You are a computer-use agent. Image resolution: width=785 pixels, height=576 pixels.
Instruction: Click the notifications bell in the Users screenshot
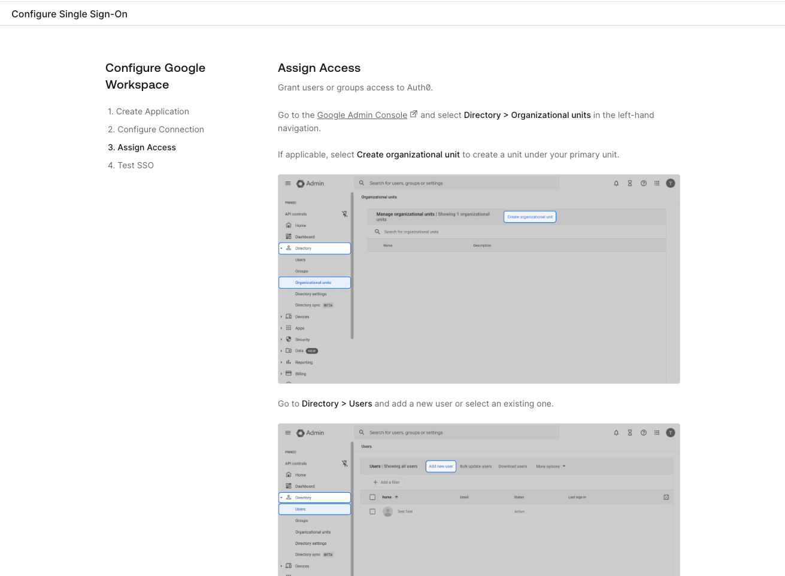(616, 432)
